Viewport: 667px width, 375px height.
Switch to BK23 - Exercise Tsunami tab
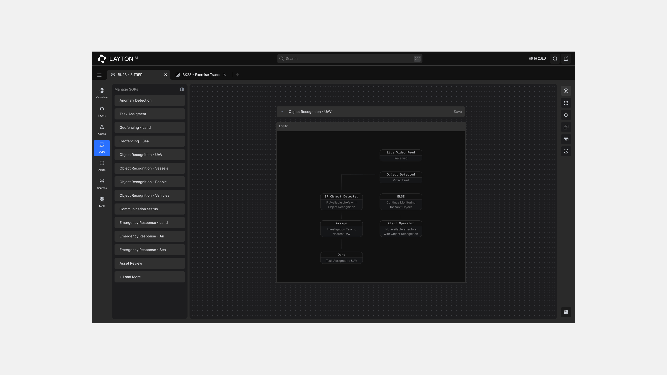coord(201,75)
